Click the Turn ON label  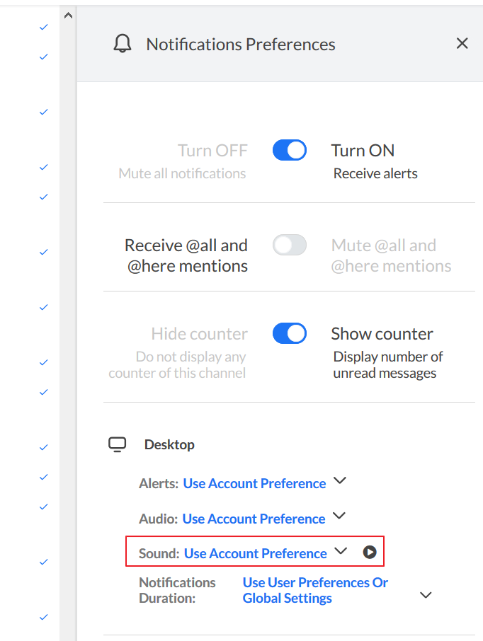point(363,151)
